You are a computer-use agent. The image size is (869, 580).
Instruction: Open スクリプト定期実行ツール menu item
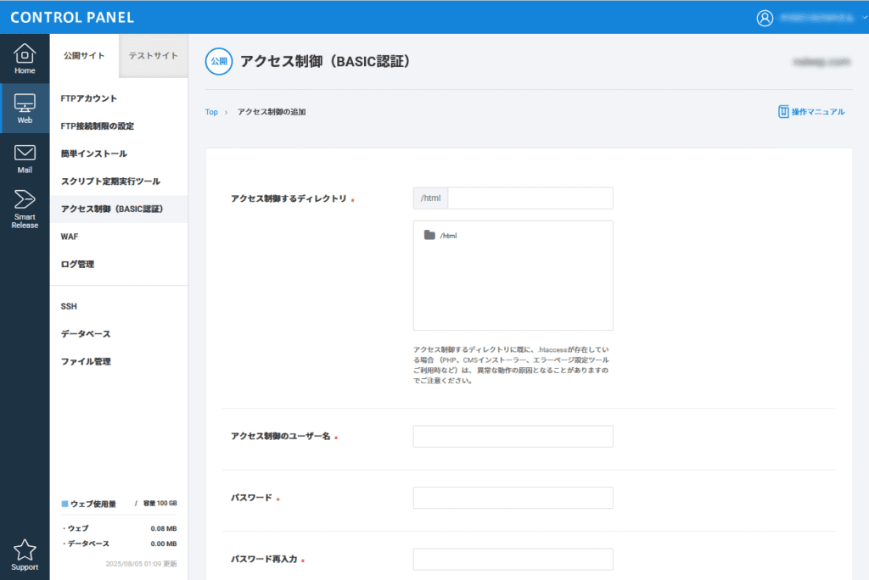119,181
